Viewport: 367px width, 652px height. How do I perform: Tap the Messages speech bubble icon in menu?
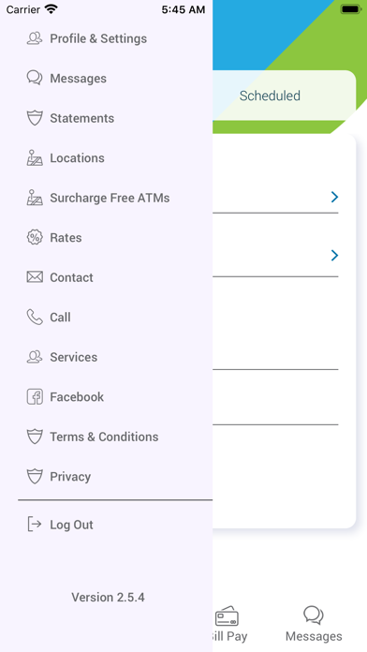(x=35, y=78)
